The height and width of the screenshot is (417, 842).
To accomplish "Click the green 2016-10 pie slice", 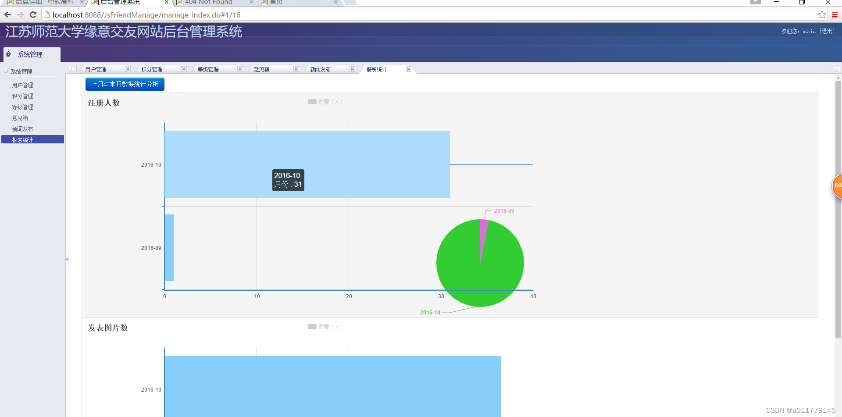I will pyautogui.click(x=480, y=272).
